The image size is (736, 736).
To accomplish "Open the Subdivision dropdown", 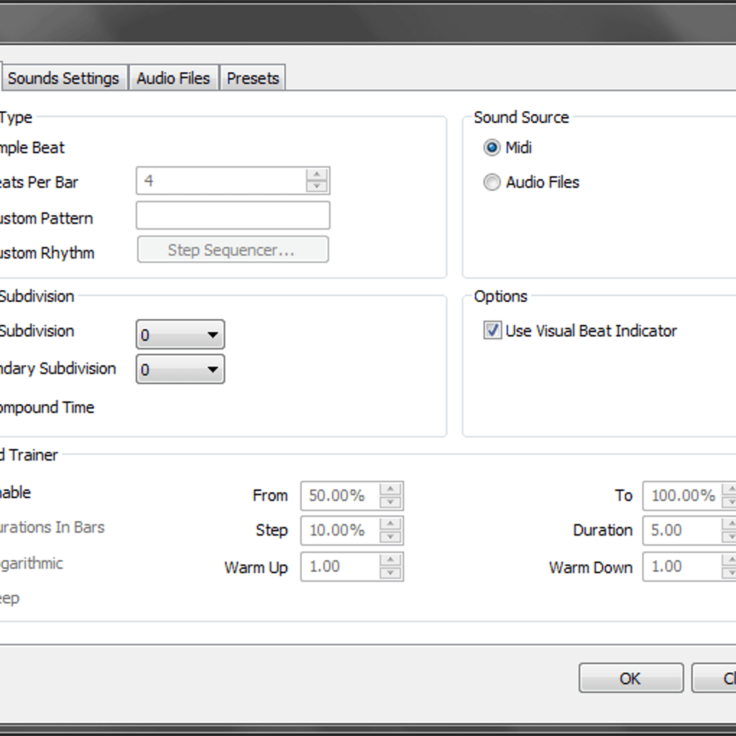I will (x=180, y=334).
